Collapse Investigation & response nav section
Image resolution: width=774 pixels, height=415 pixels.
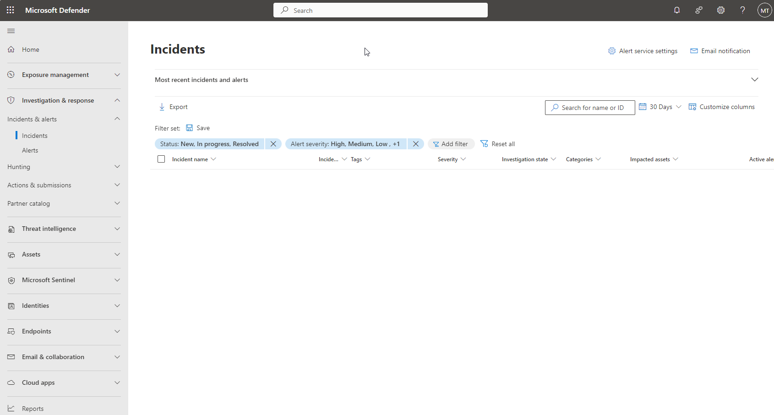pyautogui.click(x=117, y=100)
